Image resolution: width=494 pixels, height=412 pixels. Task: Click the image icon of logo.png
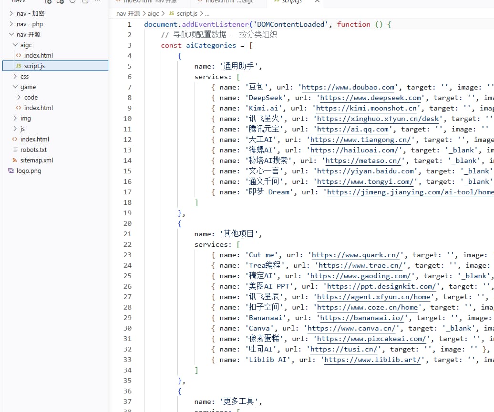pos(11,171)
